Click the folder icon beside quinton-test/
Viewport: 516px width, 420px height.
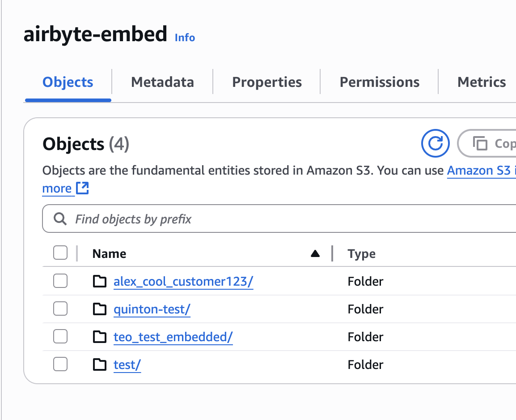[100, 309]
